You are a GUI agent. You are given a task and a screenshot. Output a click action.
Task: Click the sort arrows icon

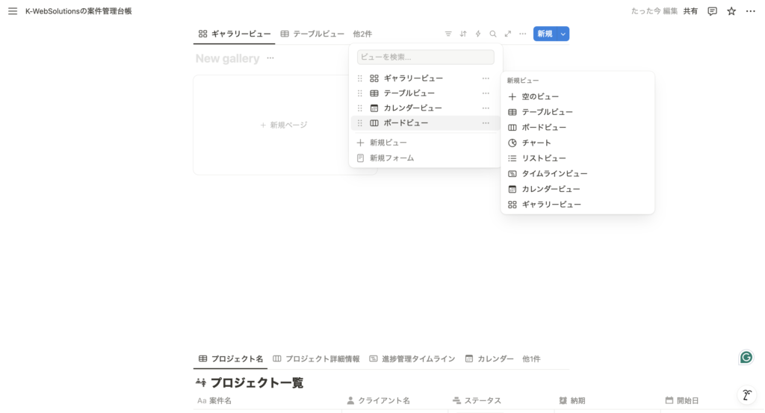click(x=463, y=34)
